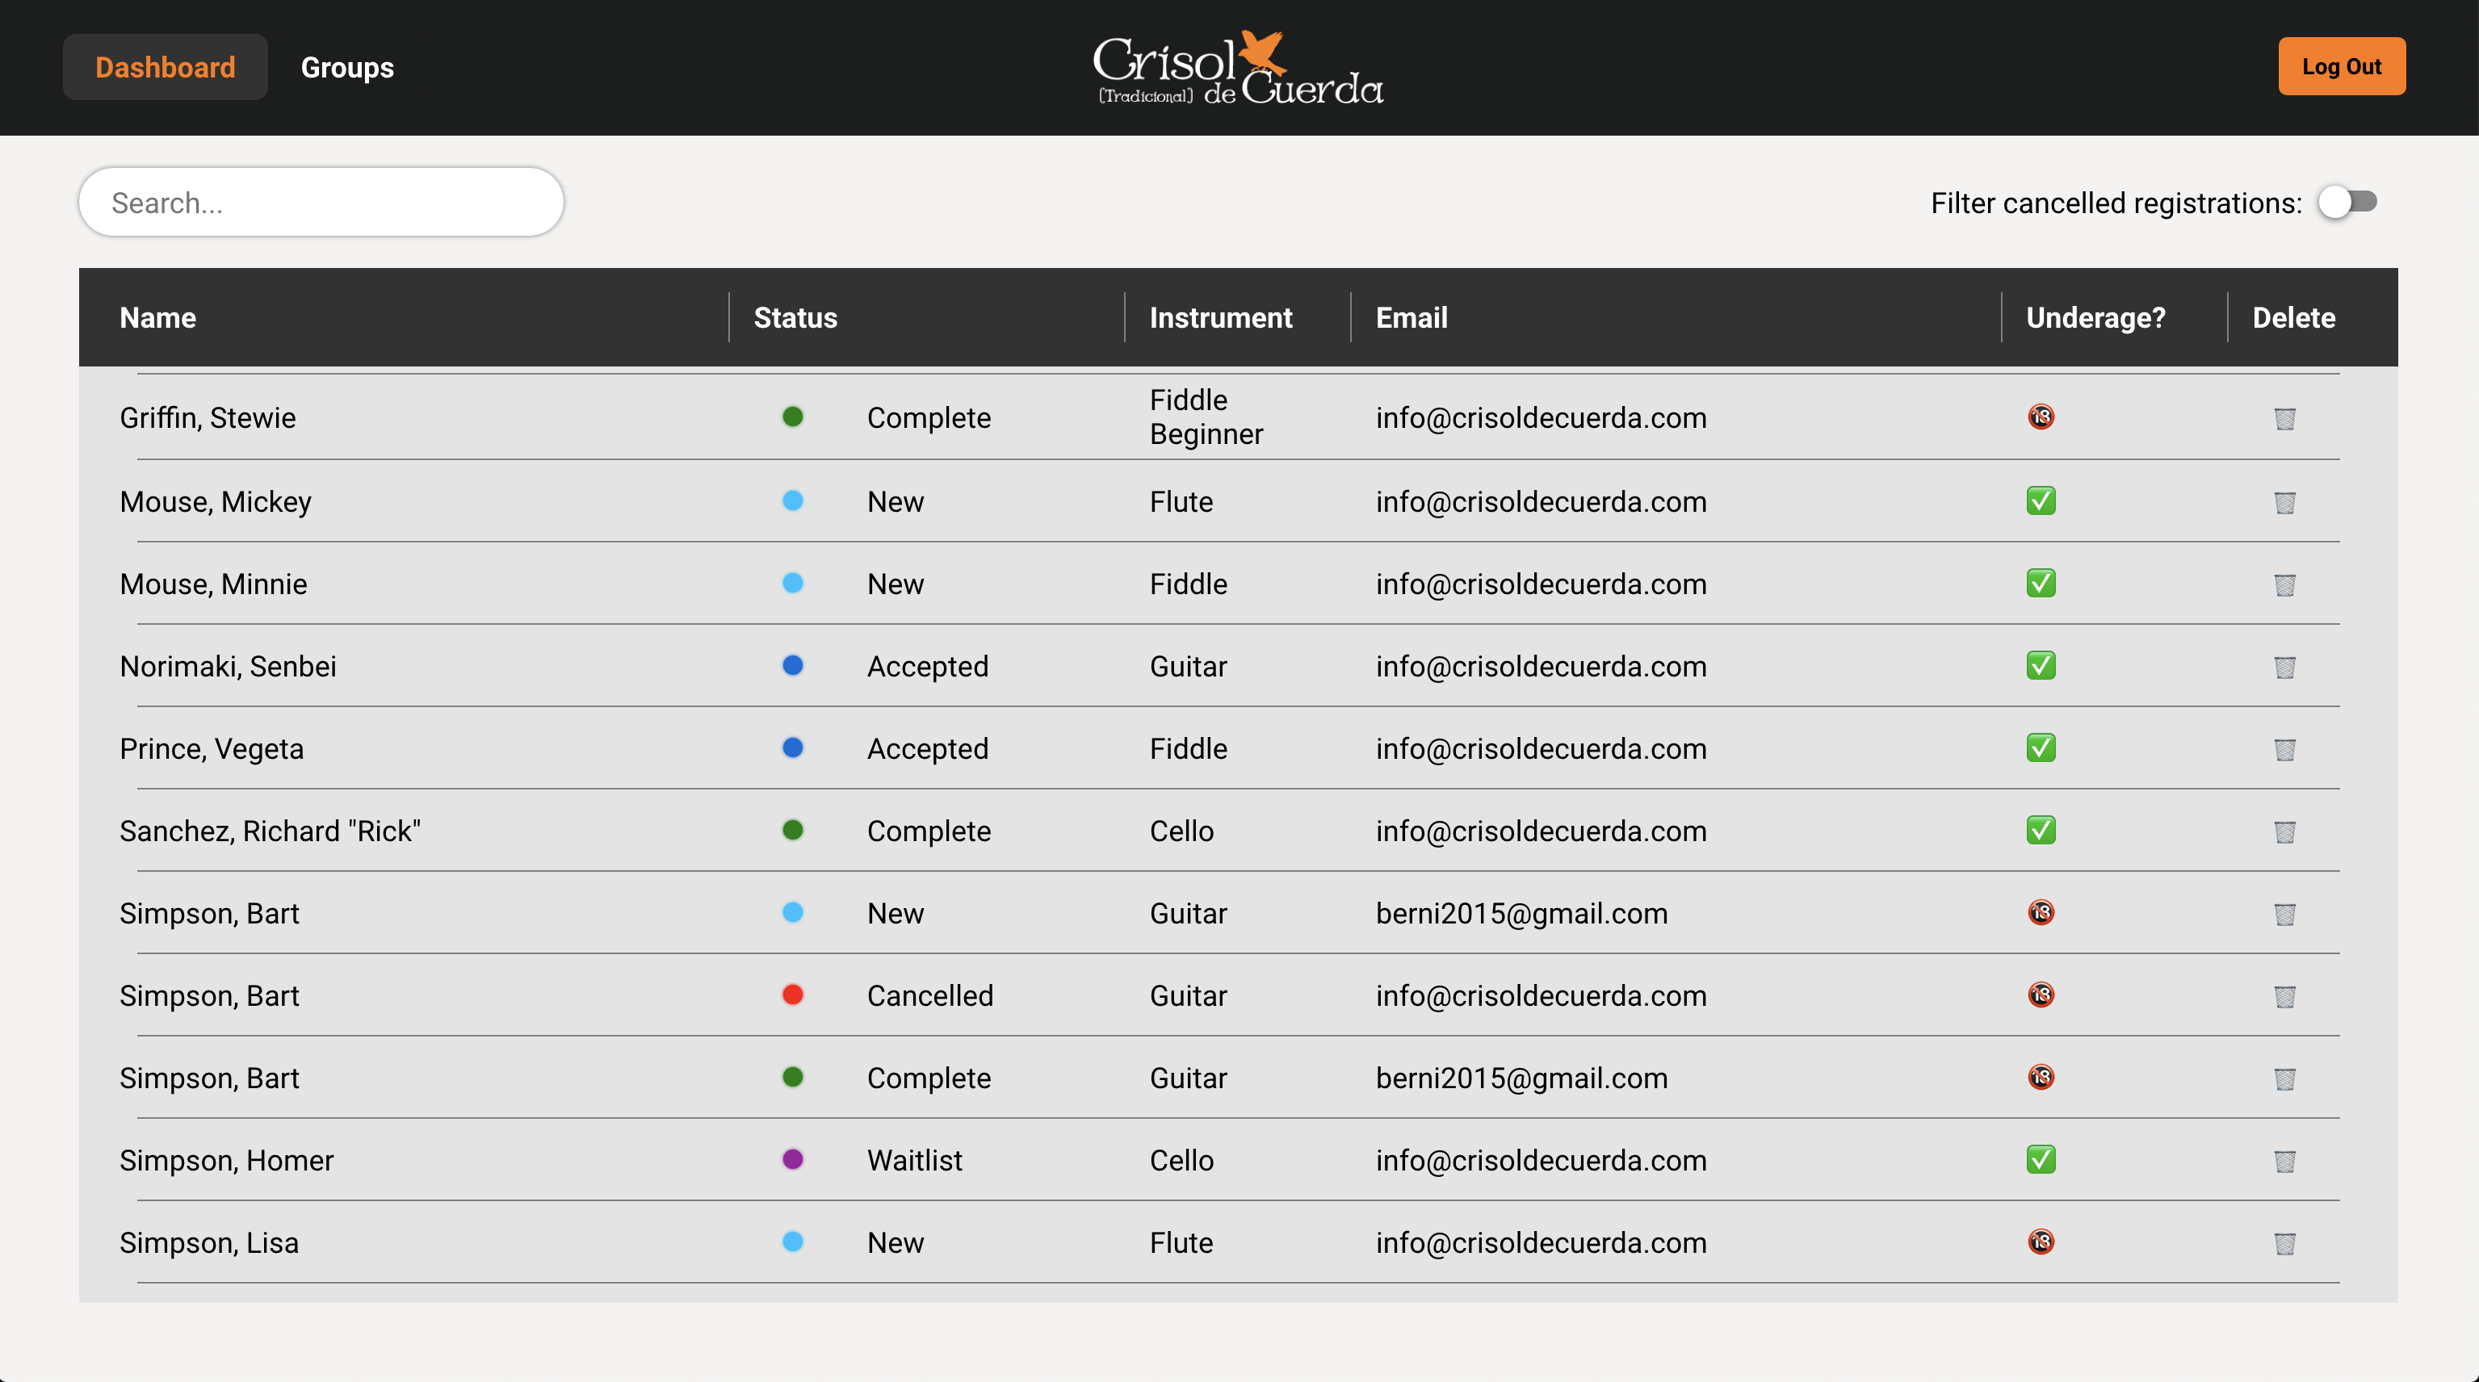Click red Cancelled status dot for Bart
This screenshot has height=1382, width=2479.
tap(792, 995)
